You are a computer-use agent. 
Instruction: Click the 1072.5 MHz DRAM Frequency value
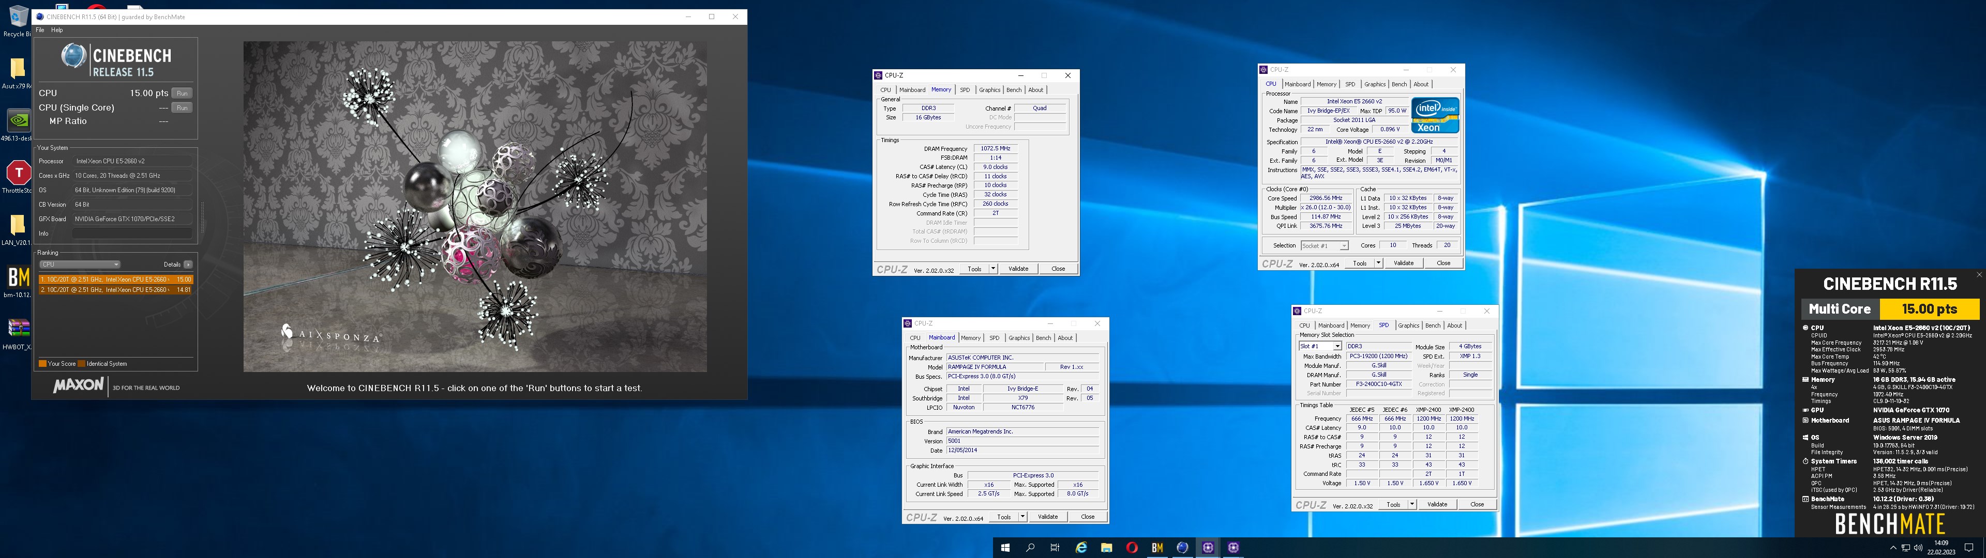[x=995, y=149]
